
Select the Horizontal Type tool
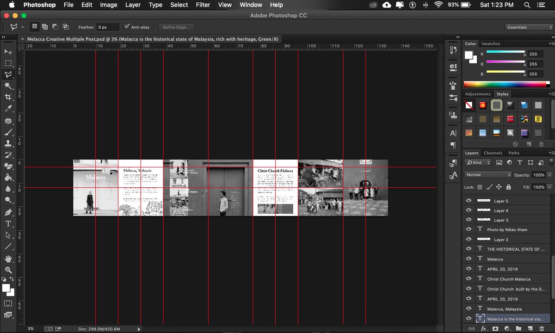coord(8,223)
